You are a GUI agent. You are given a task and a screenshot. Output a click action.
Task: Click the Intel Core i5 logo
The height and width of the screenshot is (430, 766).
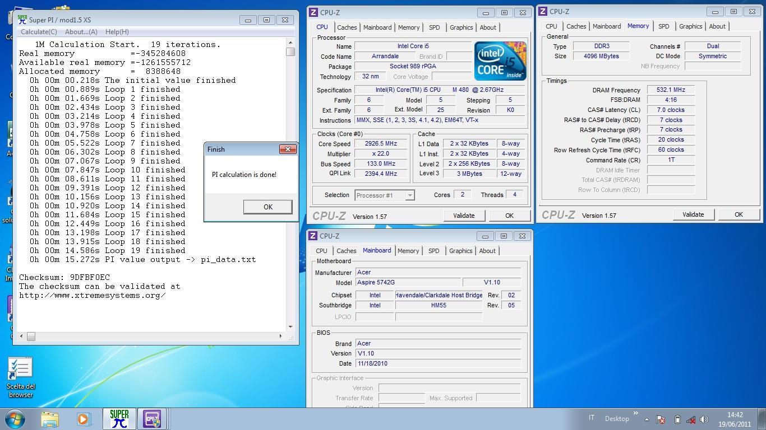point(500,61)
